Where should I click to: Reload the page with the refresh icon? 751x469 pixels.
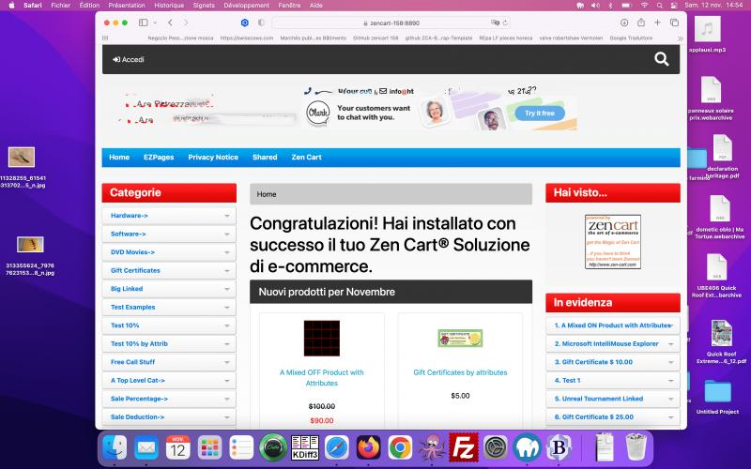coord(505,23)
